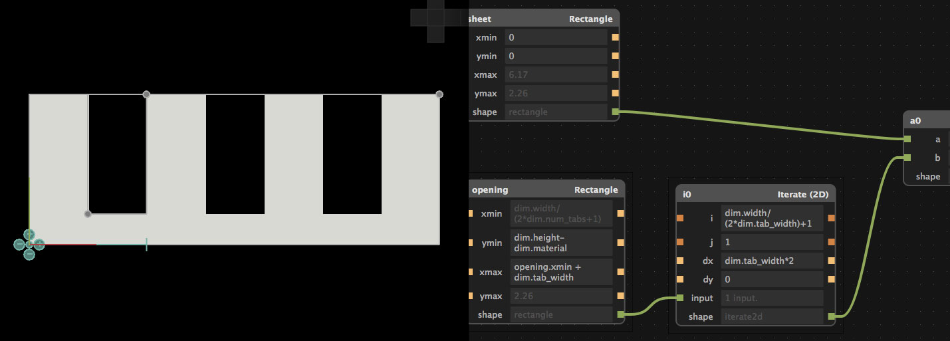Image resolution: width=950 pixels, height=341 pixels.
Task: Click the i0 node's j output port
Action: (832, 242)
